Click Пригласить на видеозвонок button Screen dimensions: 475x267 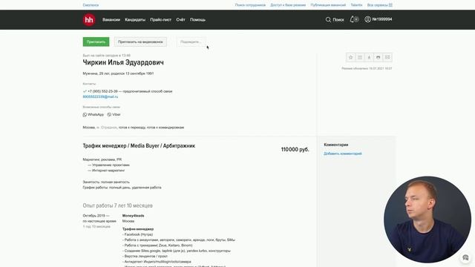[x=140, y=42]
